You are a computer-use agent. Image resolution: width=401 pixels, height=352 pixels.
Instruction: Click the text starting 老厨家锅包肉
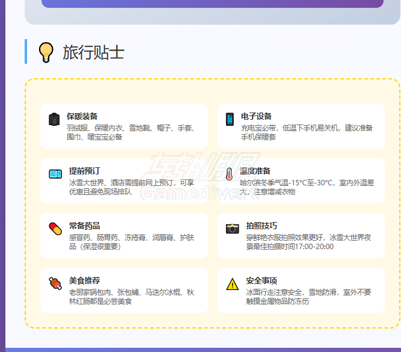click(132, 297)
